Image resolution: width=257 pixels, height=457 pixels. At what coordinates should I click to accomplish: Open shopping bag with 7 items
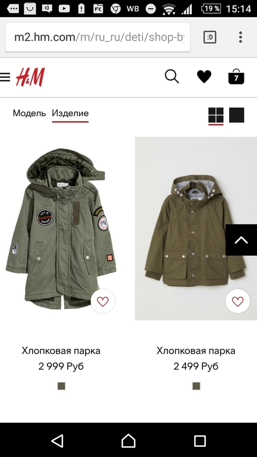(x=236, y=77)
